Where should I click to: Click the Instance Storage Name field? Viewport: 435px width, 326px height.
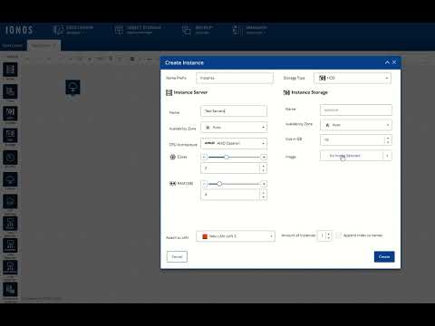point(356,110)
